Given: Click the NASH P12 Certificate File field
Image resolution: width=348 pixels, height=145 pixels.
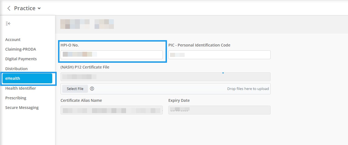Looking at the screenshot, I should click(166, 77).
